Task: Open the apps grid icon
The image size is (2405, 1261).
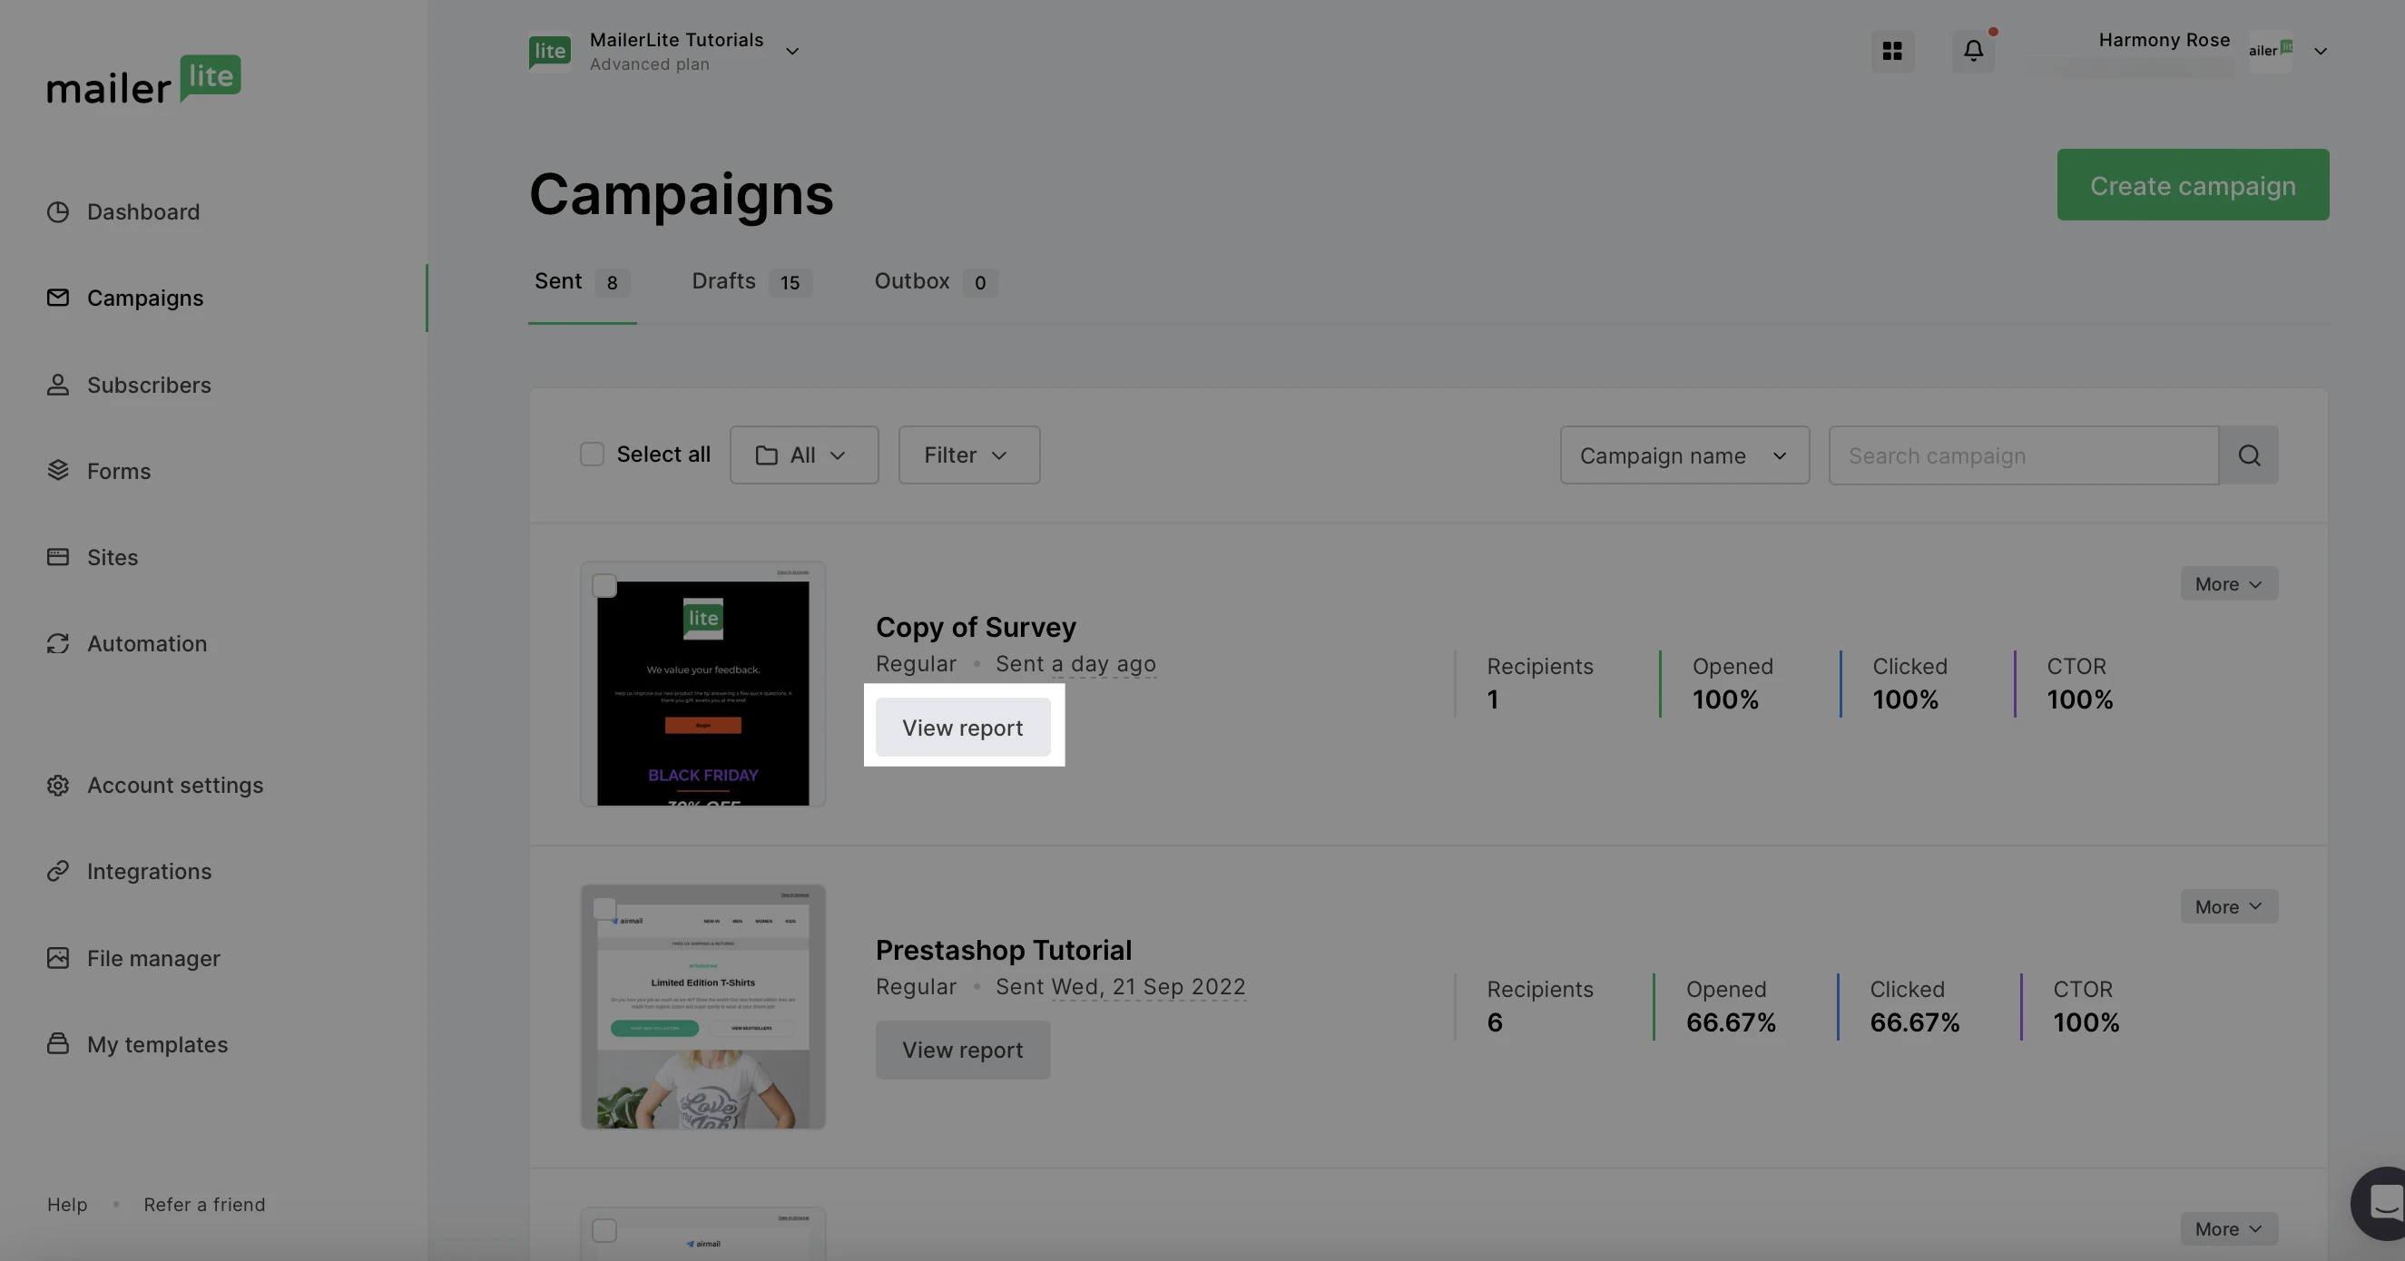Action: point(1892,51)
